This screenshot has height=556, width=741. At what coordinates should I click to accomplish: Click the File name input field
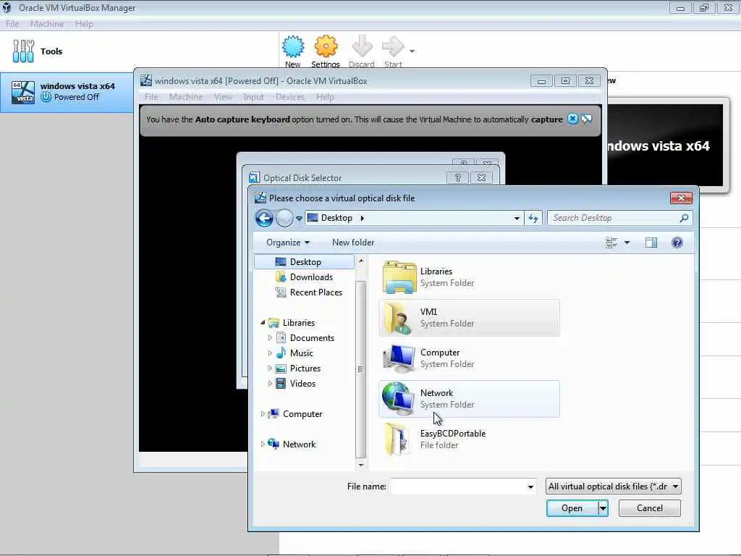(x=457, y=486)
